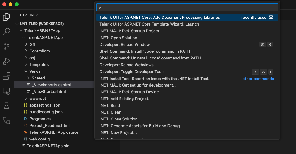This screenshot has width=296, height=154.
Task: Collapse the nested TelerikASP.NETApp folder
Action: pyautogui.click(x=23, y=37)
